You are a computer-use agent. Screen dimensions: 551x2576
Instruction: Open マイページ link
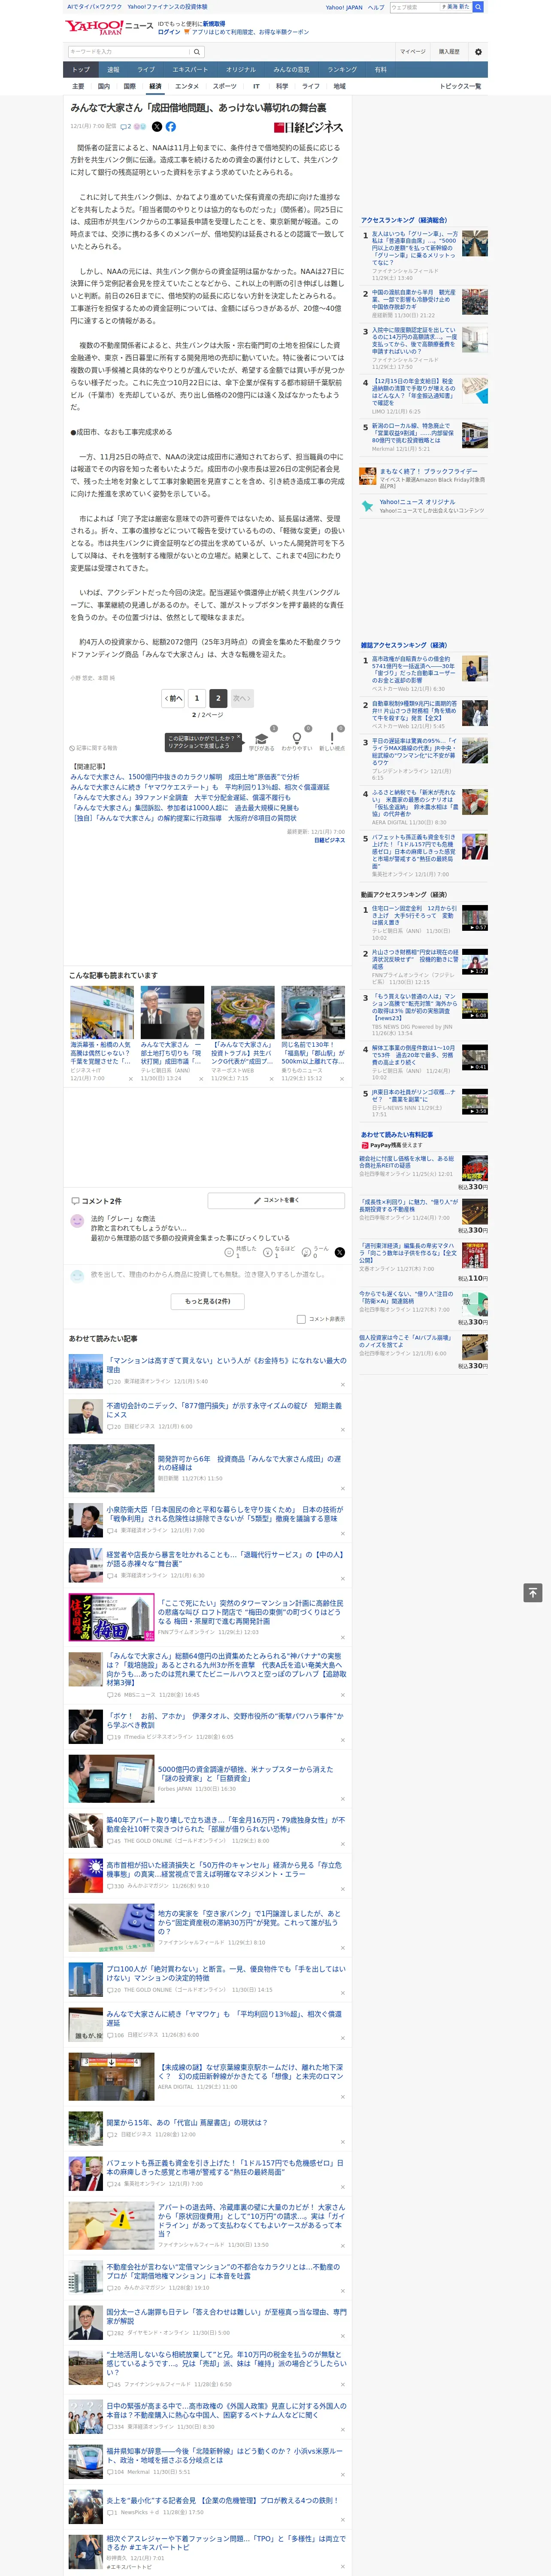click(x=412, y=52)
